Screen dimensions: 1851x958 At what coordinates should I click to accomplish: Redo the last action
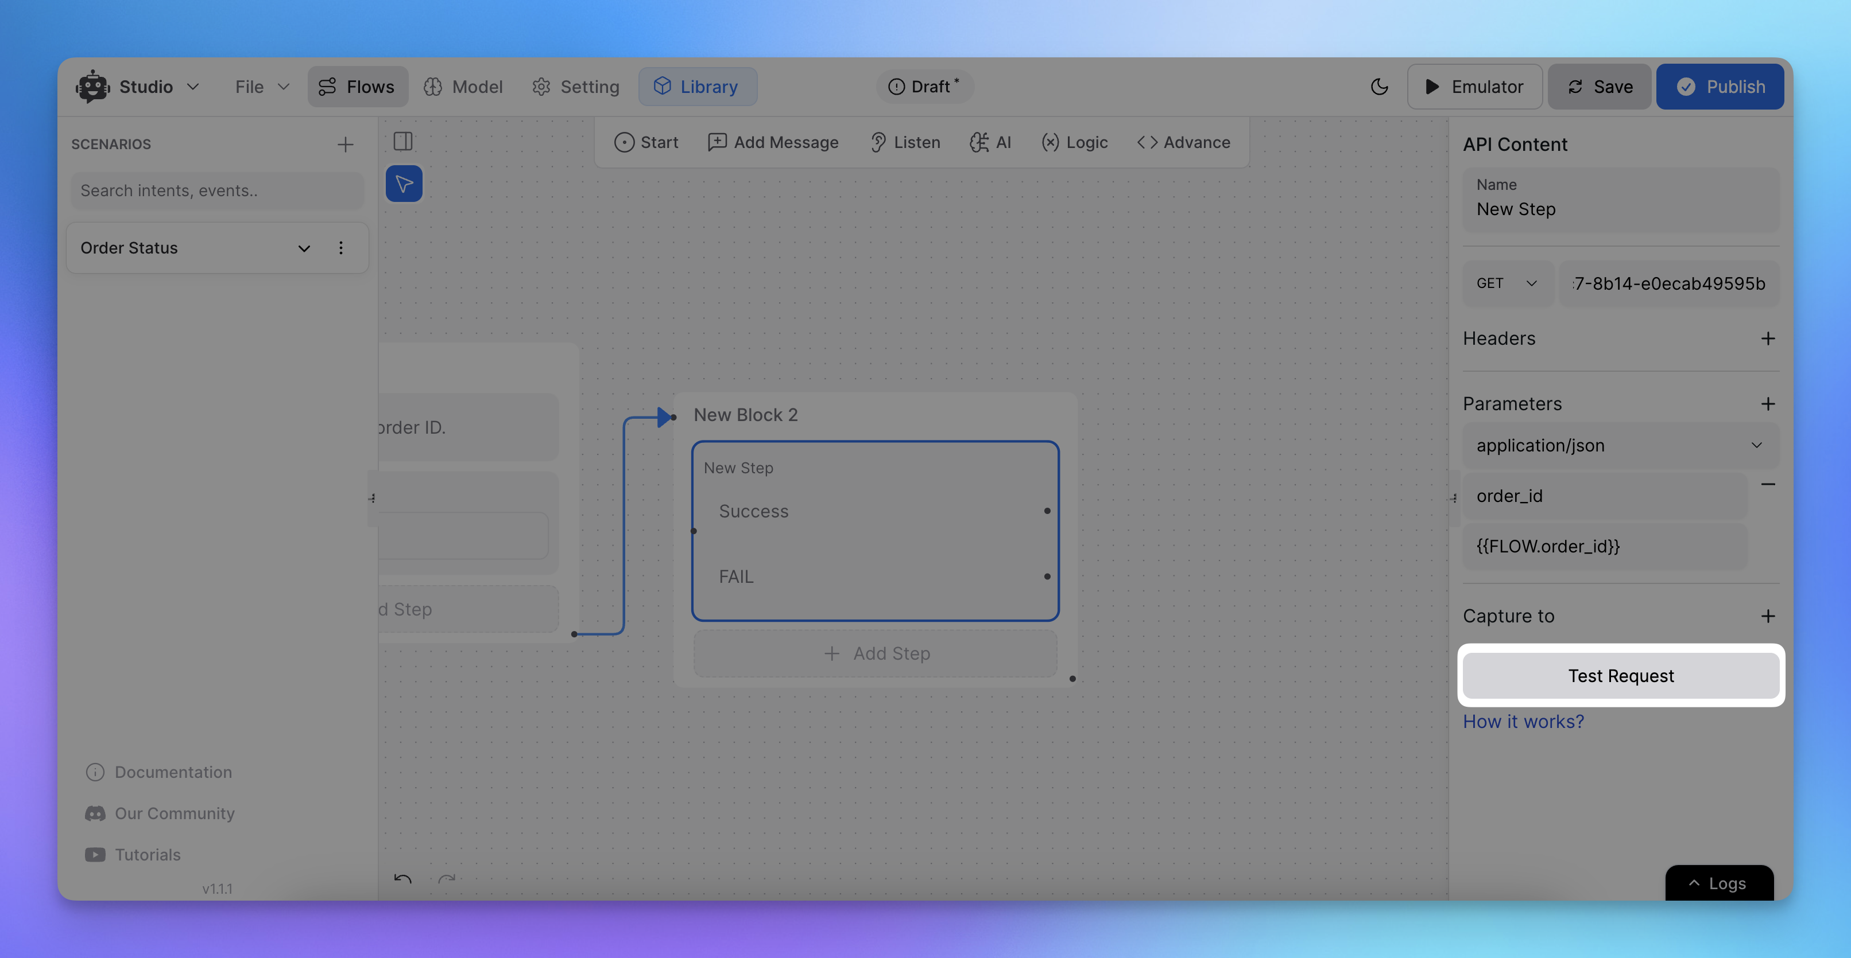(x=447, y=879)
